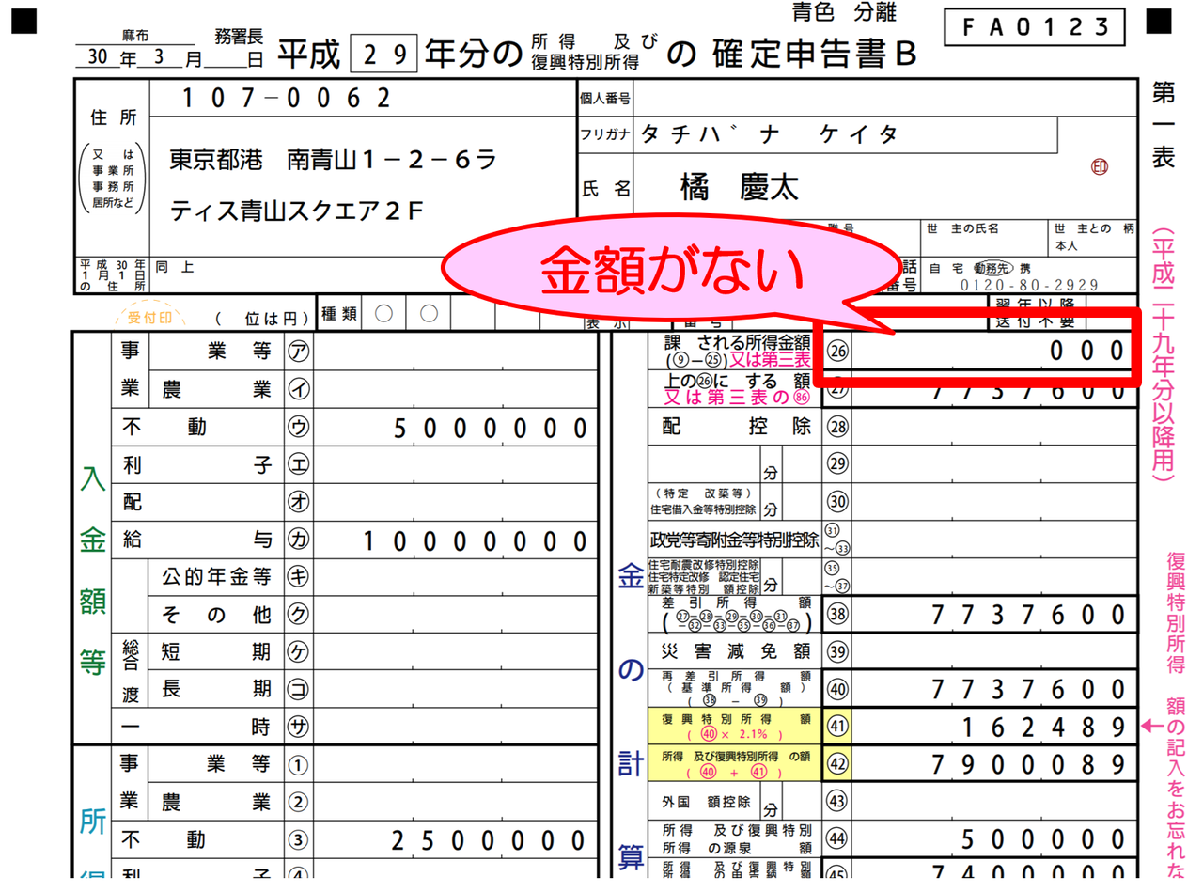The height and width of the screenshot is (892, 1203).
Task: Click the empty 営業等 ① field
Action: point(455,765)
